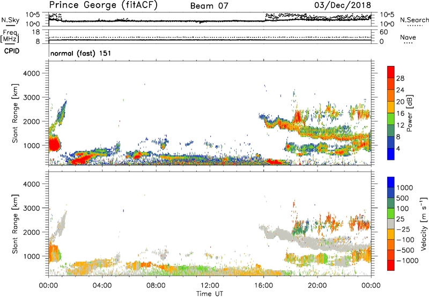Click the "60" Nave axis tick label
The height and width of the screenshot is (297, 429).
(x=383, y=32)
